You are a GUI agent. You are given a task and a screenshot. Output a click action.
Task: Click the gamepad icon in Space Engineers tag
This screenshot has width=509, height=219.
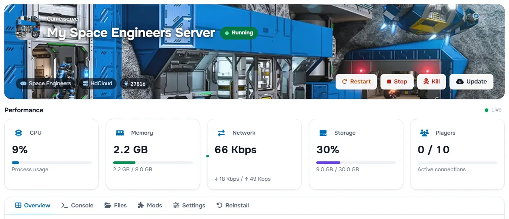point(23,83)
